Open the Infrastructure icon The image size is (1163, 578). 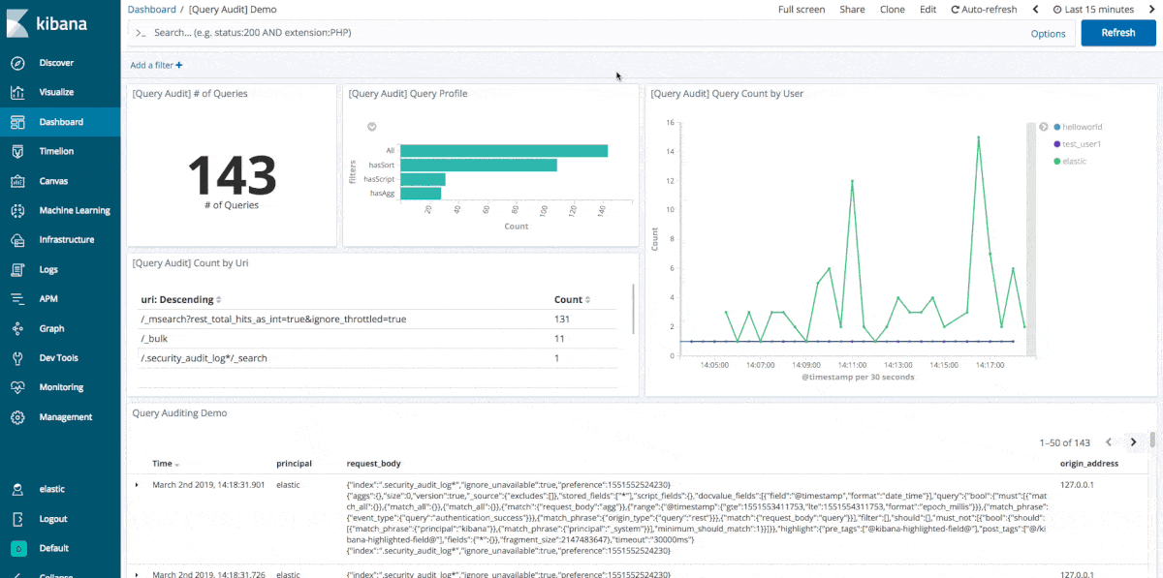click(x=17, y=240)
